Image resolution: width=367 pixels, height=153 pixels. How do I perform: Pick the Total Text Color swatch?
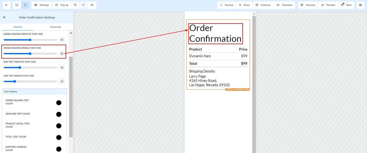59,137
